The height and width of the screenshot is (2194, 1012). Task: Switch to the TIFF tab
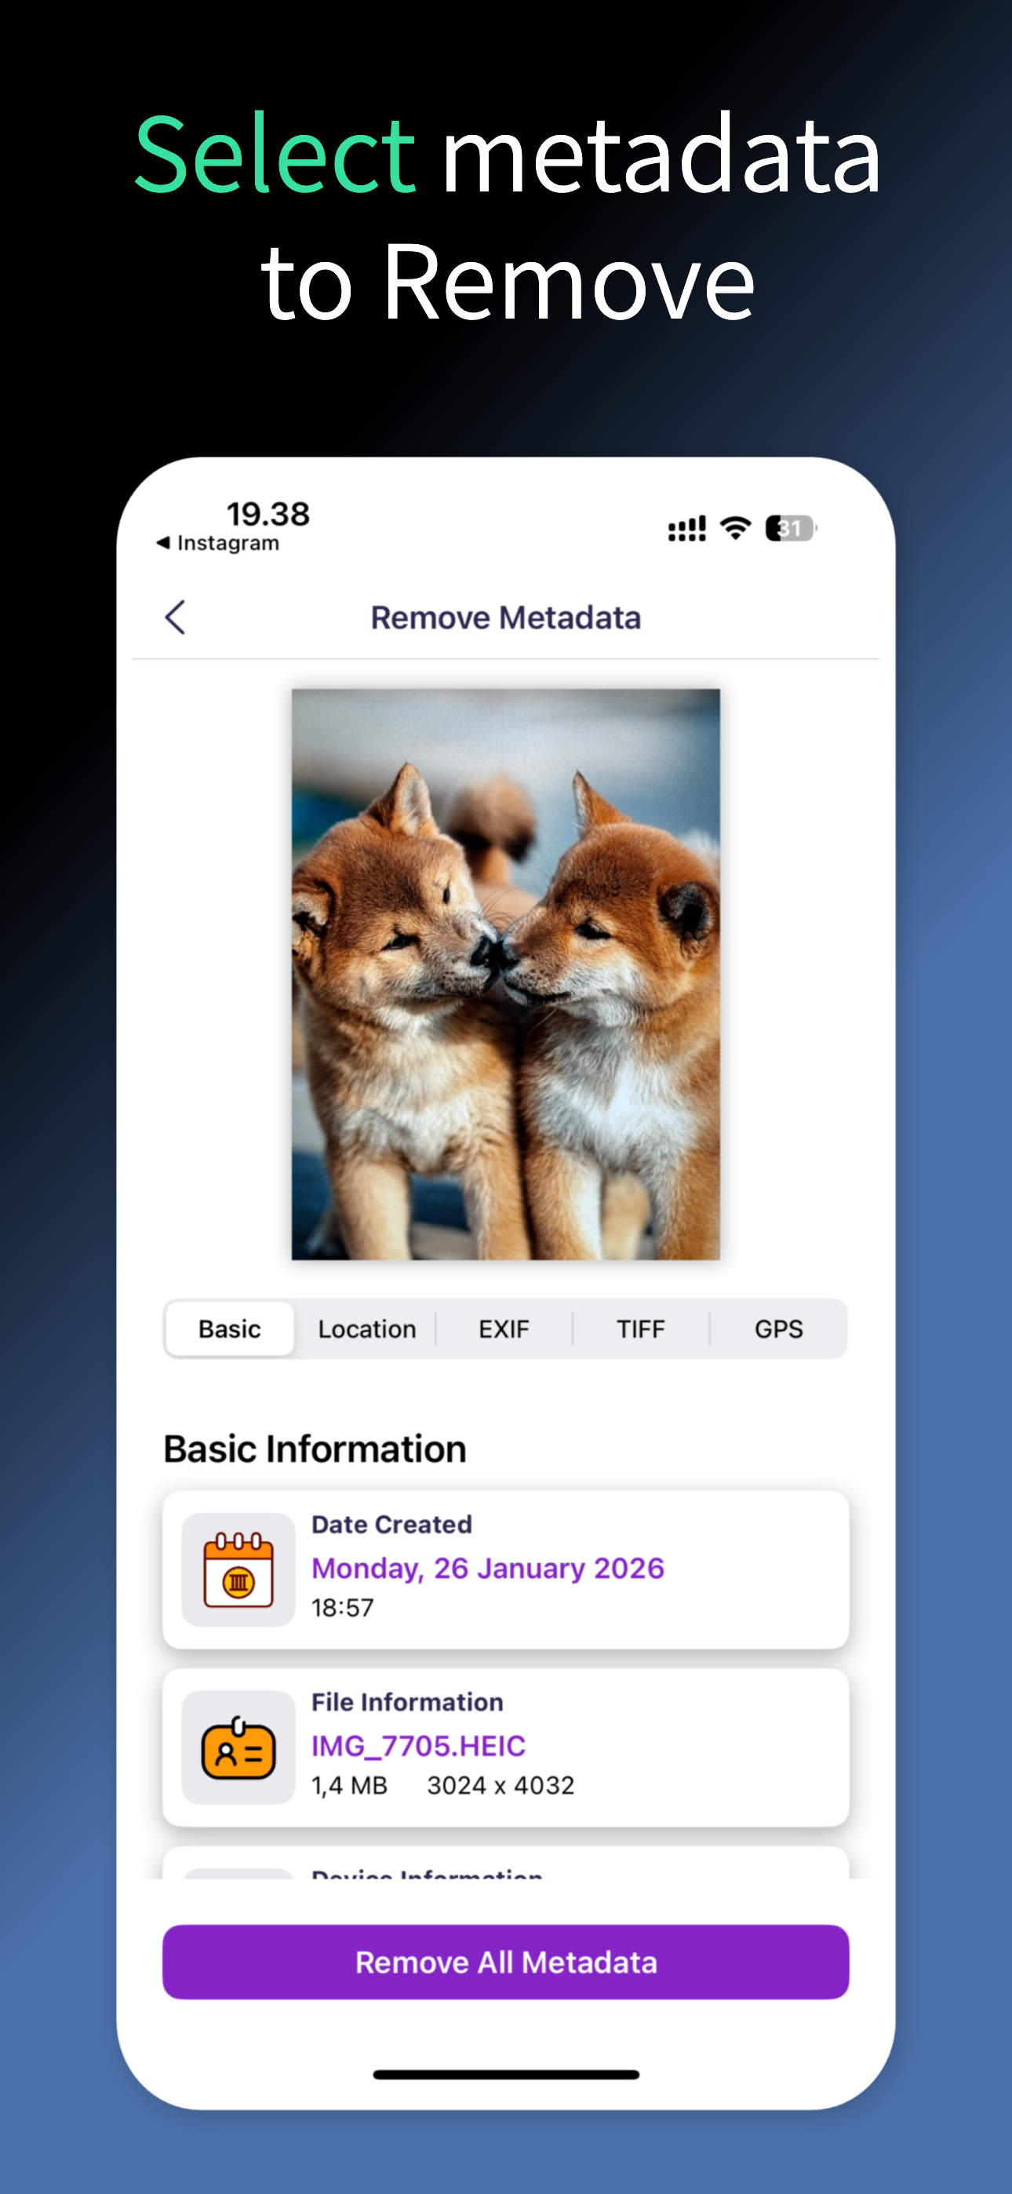tap(641, 1328)
